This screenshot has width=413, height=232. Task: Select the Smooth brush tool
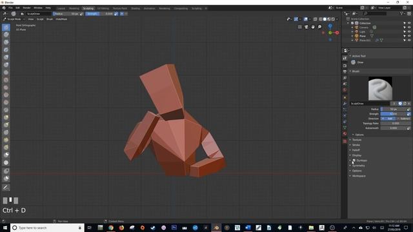pos(6,80)
